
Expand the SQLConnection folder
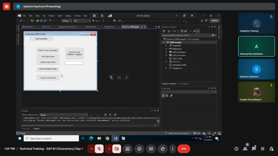click(166, 55)
